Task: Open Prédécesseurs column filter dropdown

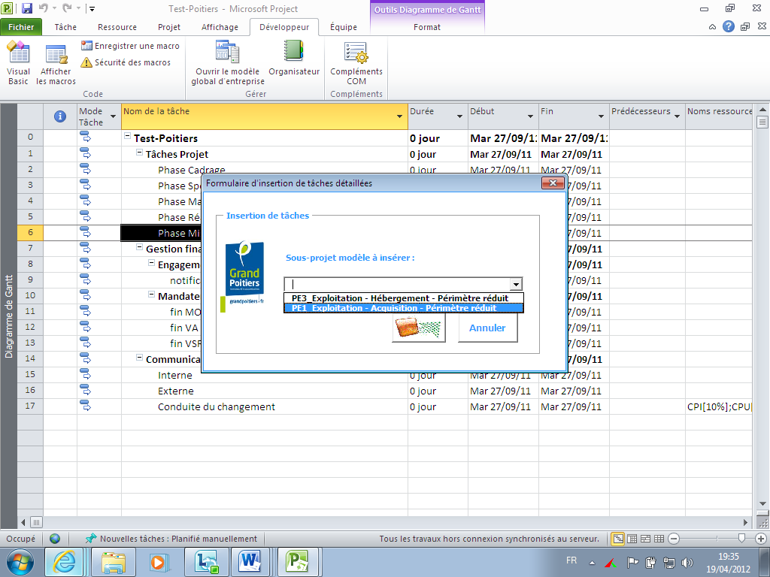Action: click(x=678, y=116)
